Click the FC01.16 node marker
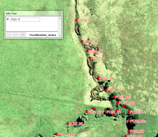Viewport: 158px width, 137px height. pos(77,20)
